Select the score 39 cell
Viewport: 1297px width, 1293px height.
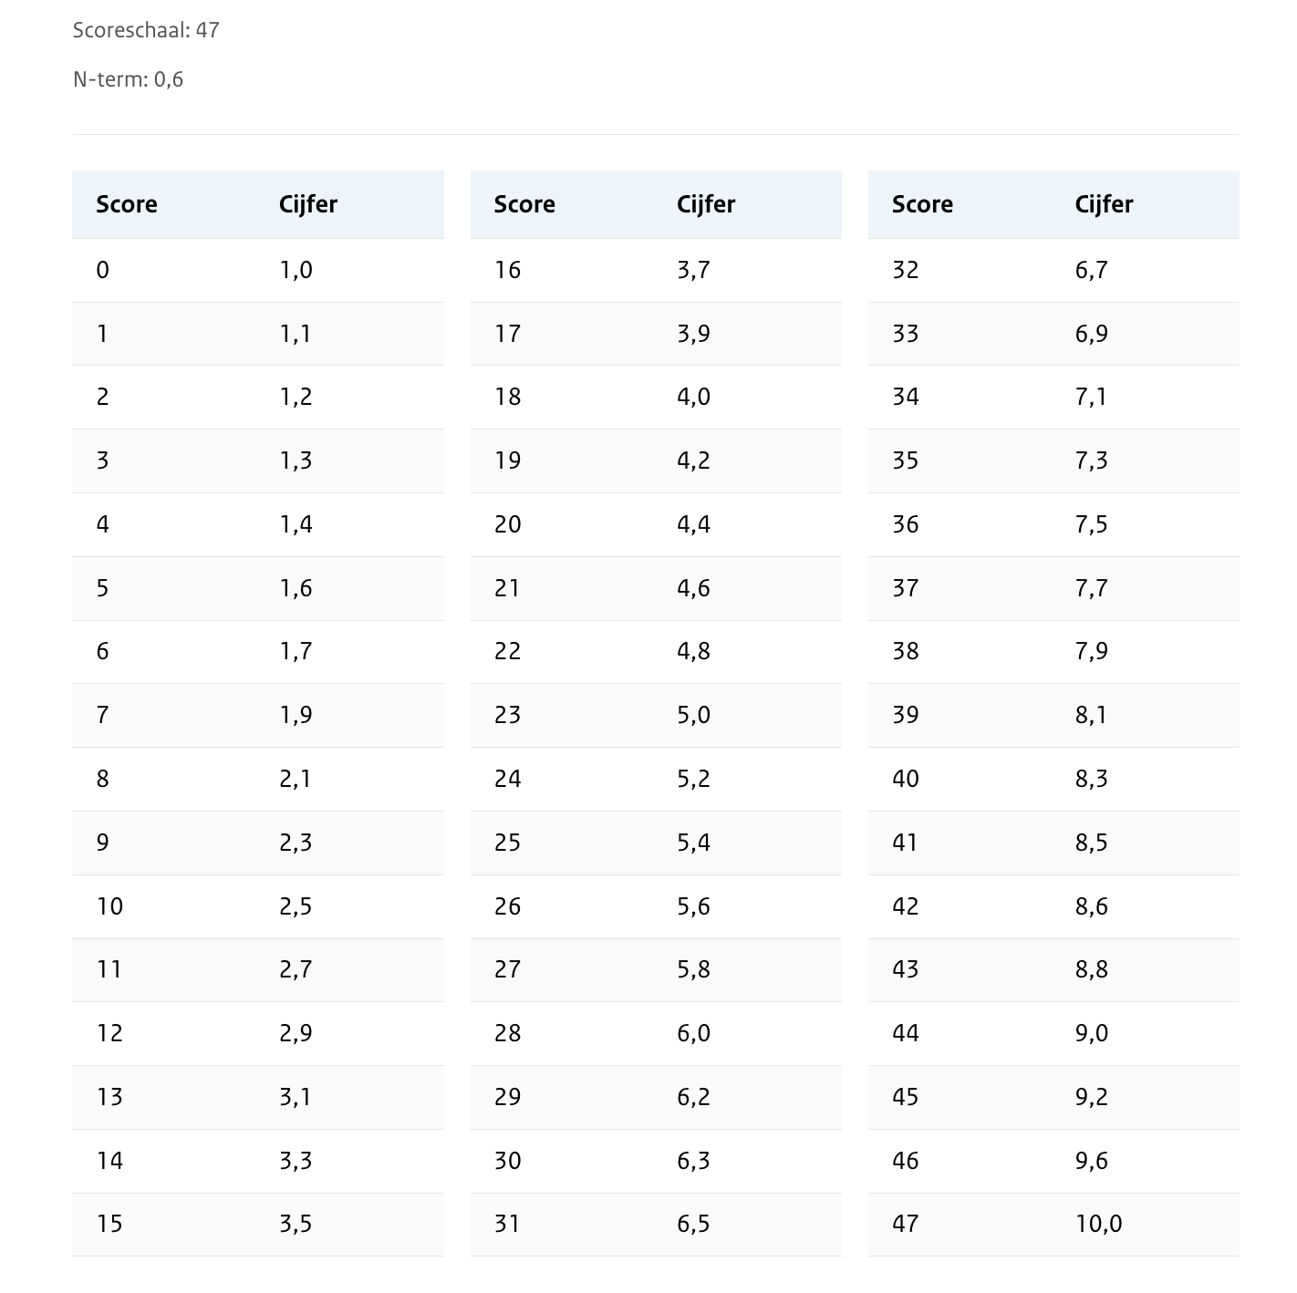pyautogui.click(x=905, y=715)
